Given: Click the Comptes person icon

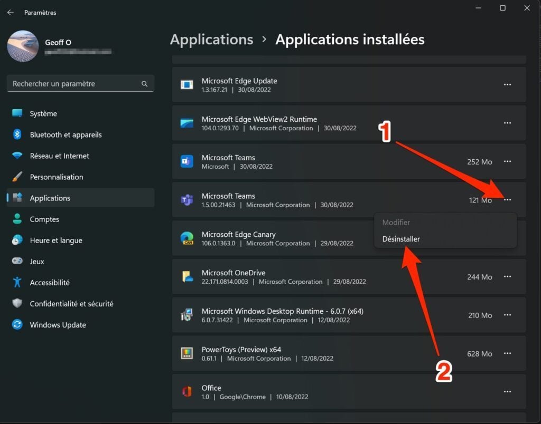Looking at the screenshot, I should pos(17,219).
